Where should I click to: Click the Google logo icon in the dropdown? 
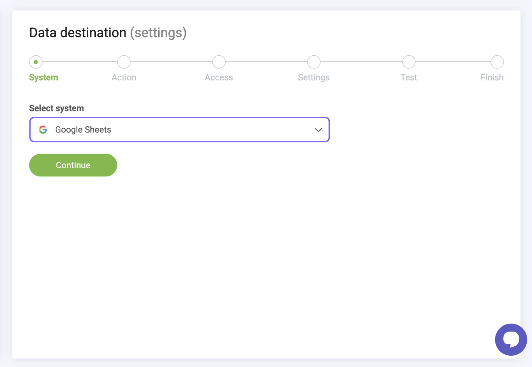[43, 130]
